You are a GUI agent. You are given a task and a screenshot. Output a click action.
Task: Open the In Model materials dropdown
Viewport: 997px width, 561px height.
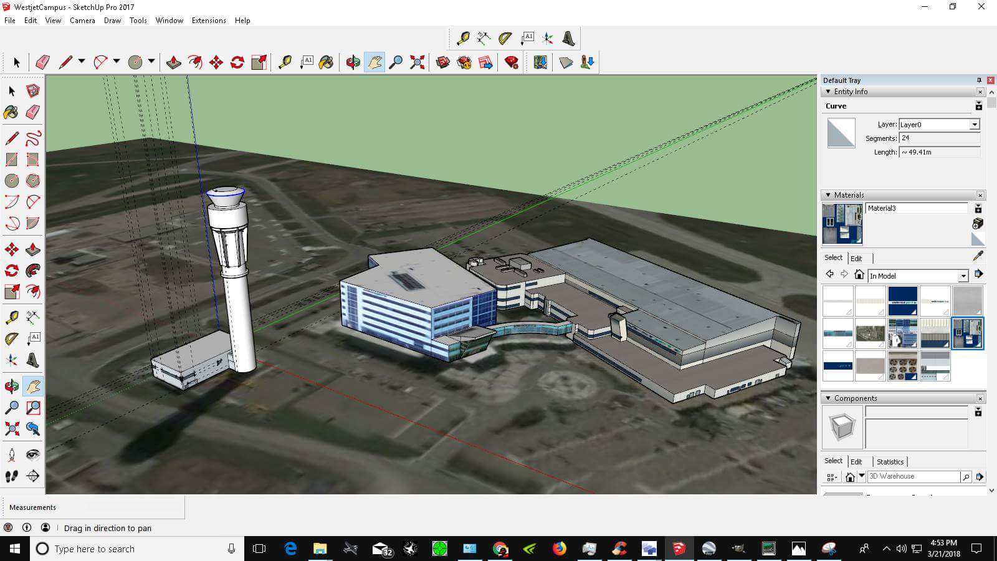pos(964,275)
